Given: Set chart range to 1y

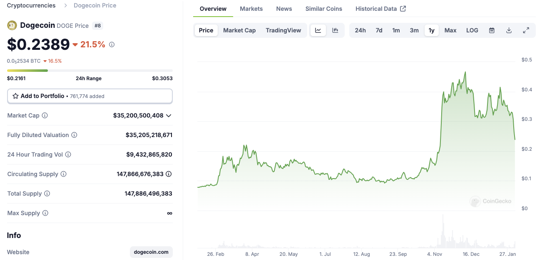Looking at the screenshot, I should [x=432, y=30].
